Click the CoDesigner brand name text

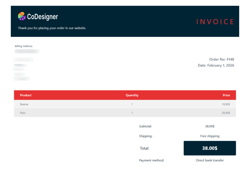point(42,17)
